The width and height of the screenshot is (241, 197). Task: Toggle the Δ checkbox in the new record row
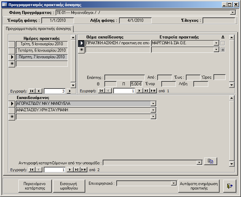coord(223,50)
